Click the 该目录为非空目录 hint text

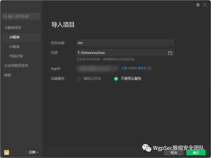106,59
